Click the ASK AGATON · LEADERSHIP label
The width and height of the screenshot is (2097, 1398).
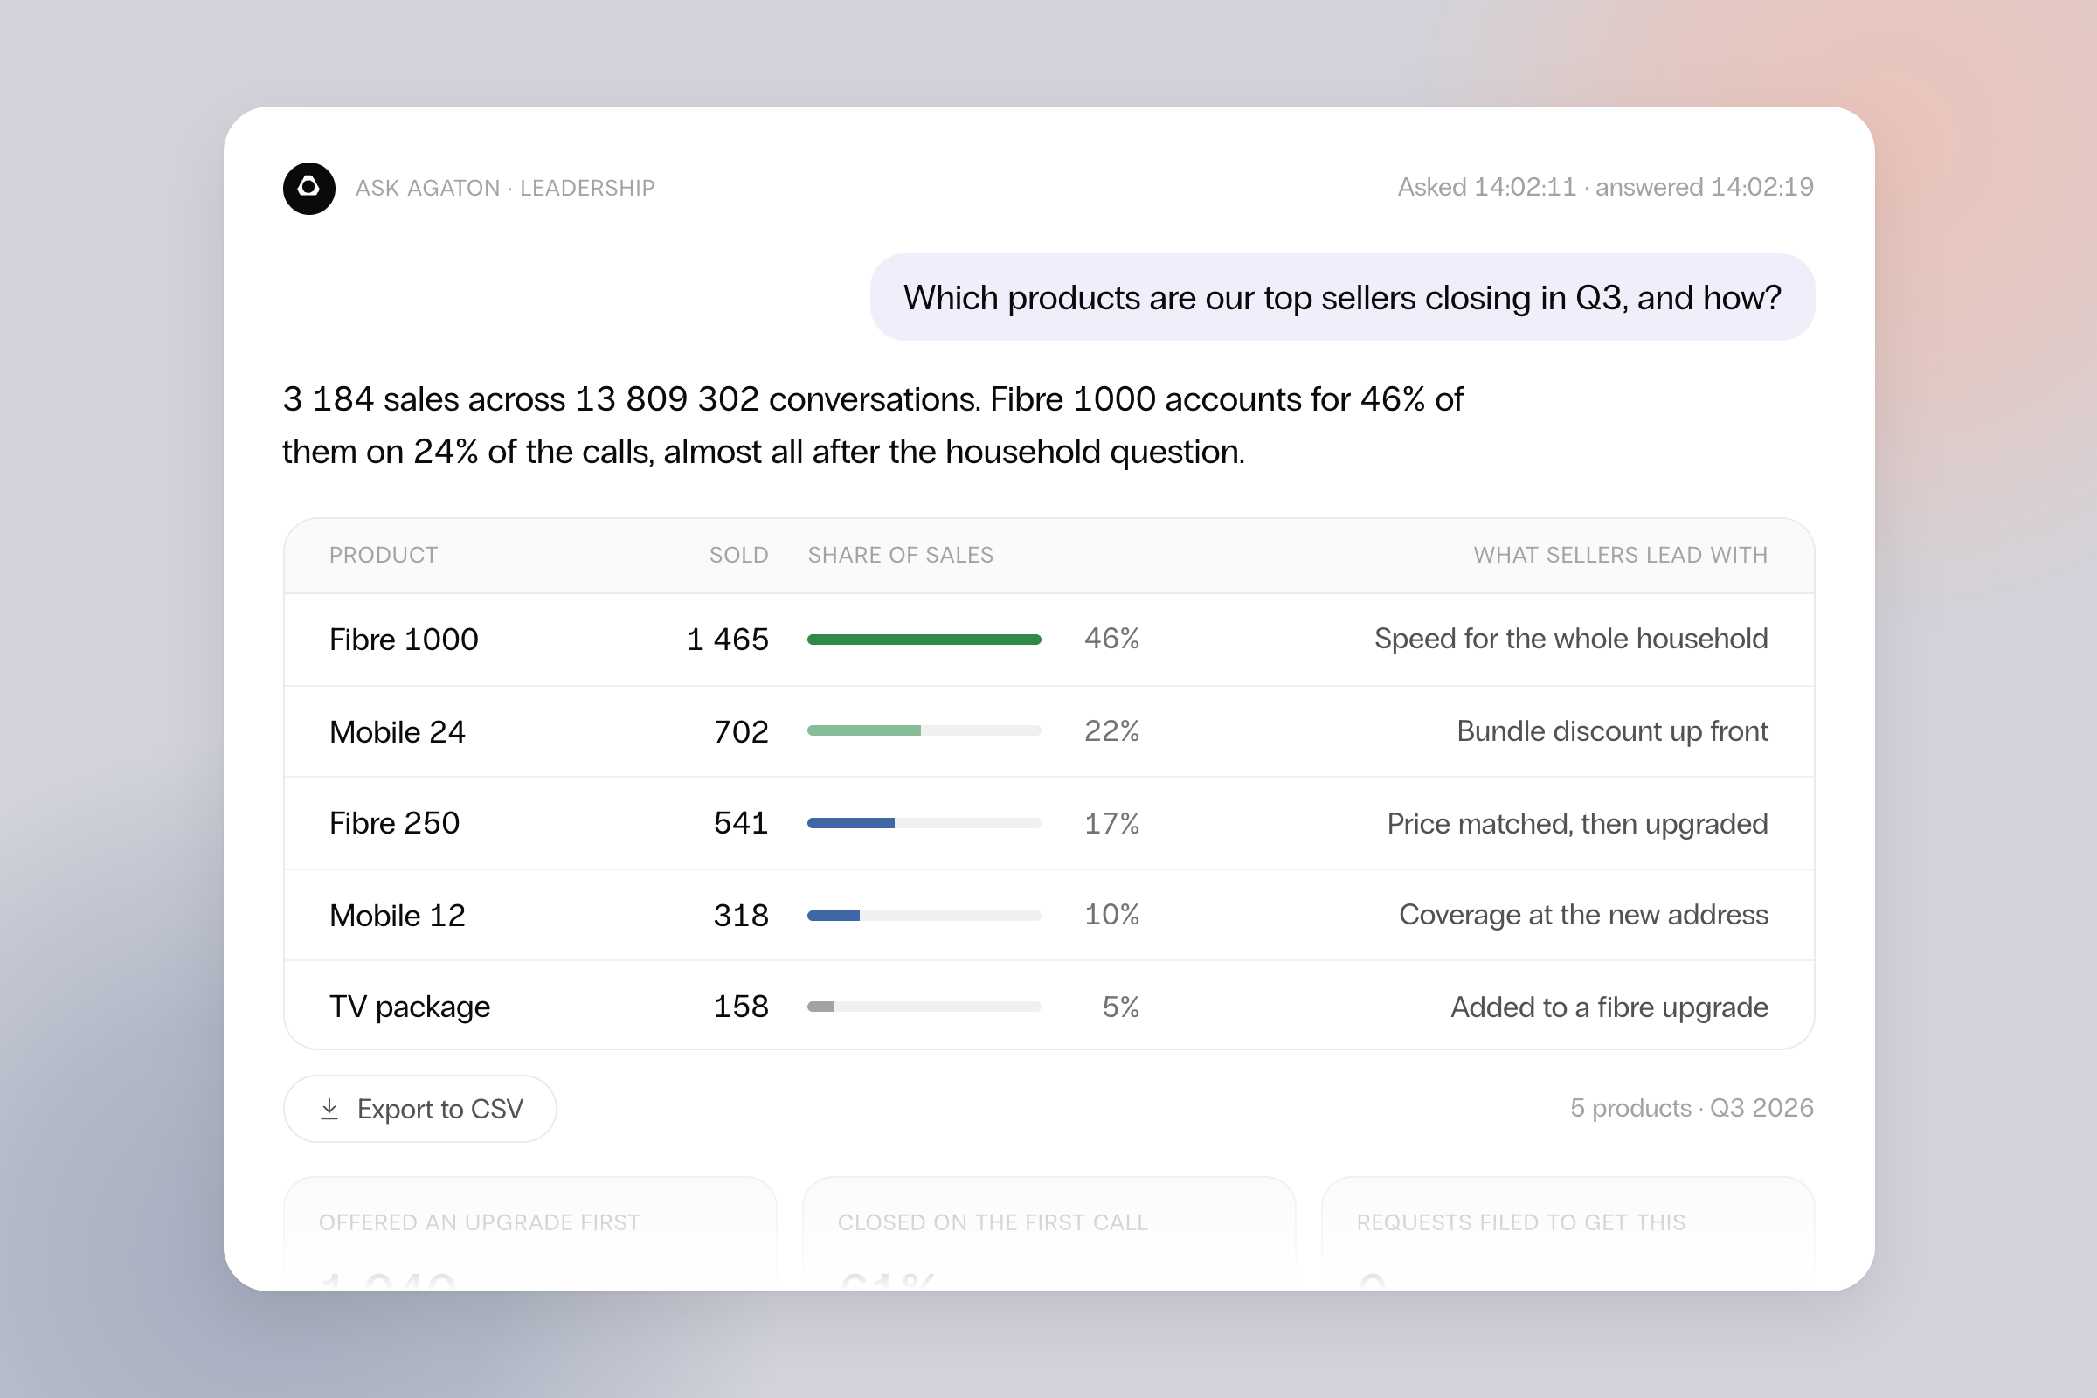tap(505, 188)
